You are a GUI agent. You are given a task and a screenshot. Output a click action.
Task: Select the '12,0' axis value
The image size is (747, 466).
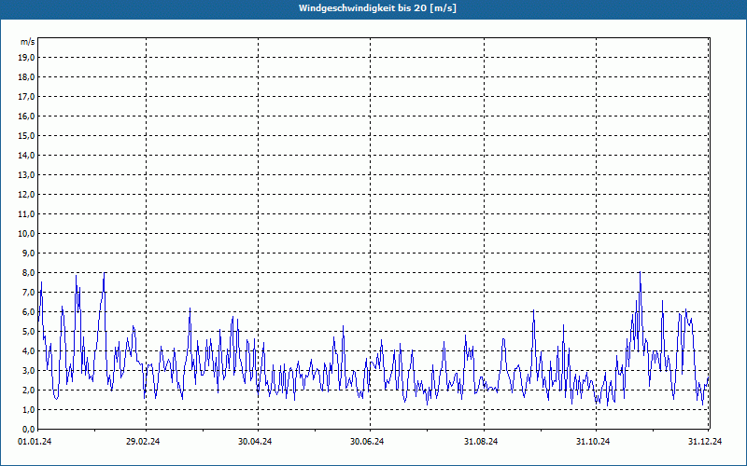[x=27, y=195]
